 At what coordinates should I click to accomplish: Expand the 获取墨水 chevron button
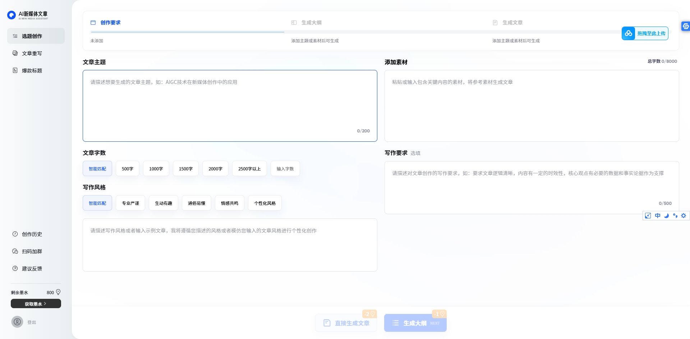36,303
